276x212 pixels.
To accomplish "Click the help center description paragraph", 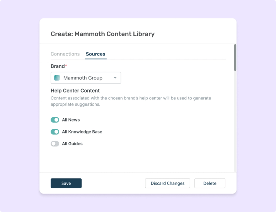I will 131,101.
